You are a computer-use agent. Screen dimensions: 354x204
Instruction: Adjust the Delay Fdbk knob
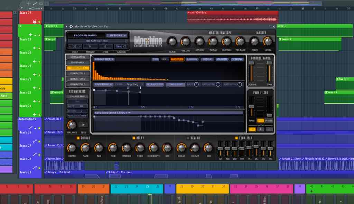click(x=140, y=148)
